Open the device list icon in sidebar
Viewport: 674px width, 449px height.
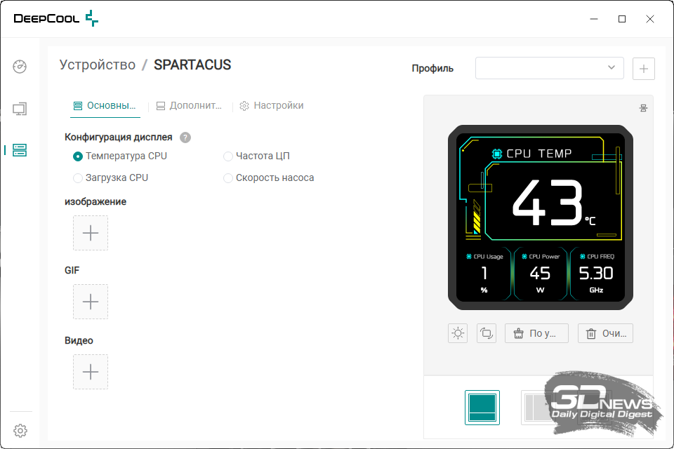click(20, 150)
